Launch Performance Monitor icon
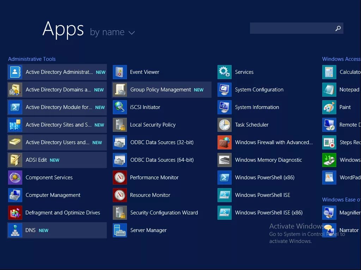Viewport: 361px width, 270px height. pos(120,178)
